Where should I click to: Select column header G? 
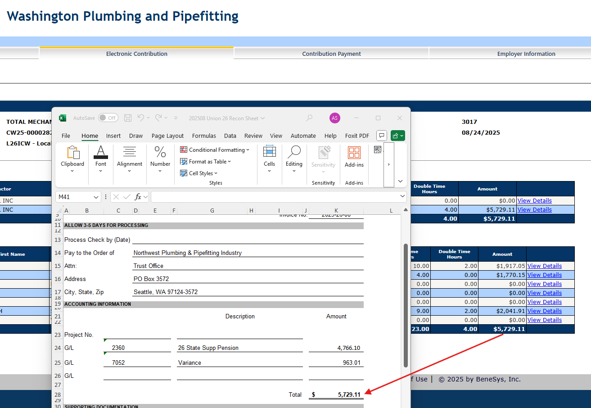212,210
